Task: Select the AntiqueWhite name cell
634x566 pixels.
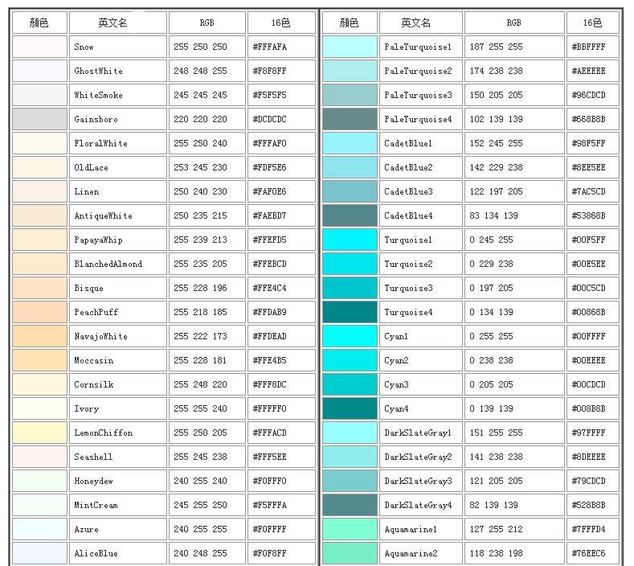Action: (117, 215)
